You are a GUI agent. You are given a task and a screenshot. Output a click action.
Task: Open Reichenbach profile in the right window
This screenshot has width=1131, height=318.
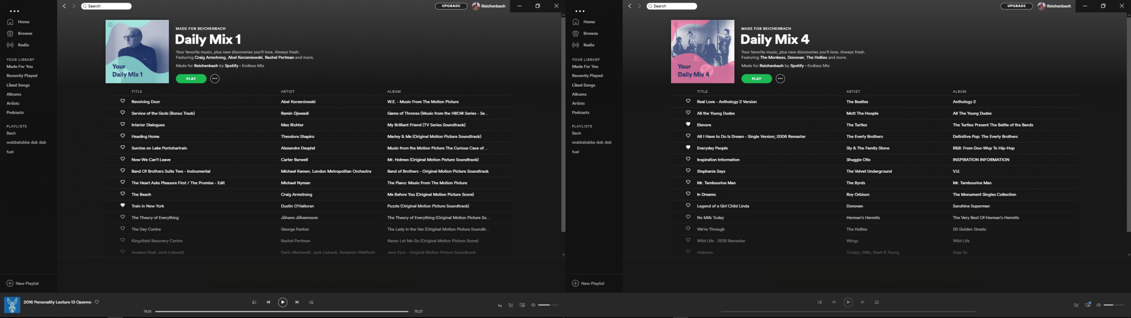point(1054,6)
